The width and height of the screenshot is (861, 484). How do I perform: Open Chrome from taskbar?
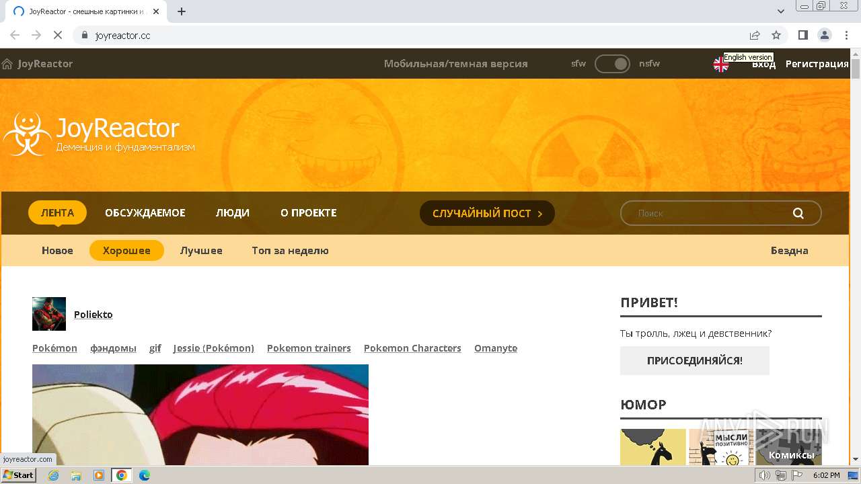coord(122,475)
